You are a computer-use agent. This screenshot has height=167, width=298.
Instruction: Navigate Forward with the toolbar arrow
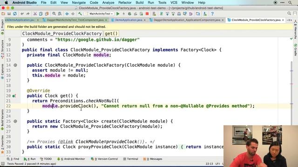(73, 13)
